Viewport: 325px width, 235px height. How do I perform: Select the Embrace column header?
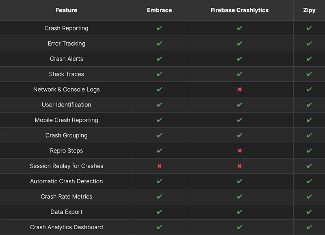click(159, 10)
